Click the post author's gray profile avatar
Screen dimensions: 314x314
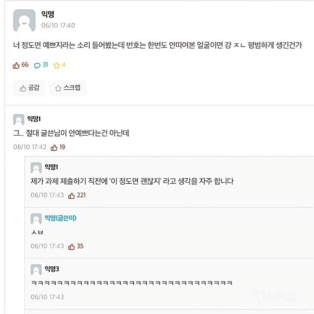24,21
